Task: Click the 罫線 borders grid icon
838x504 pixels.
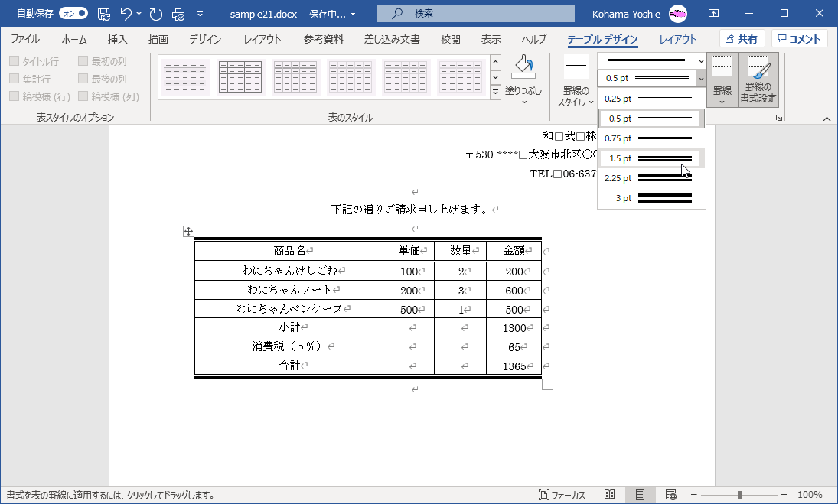Action: (722, 67)
